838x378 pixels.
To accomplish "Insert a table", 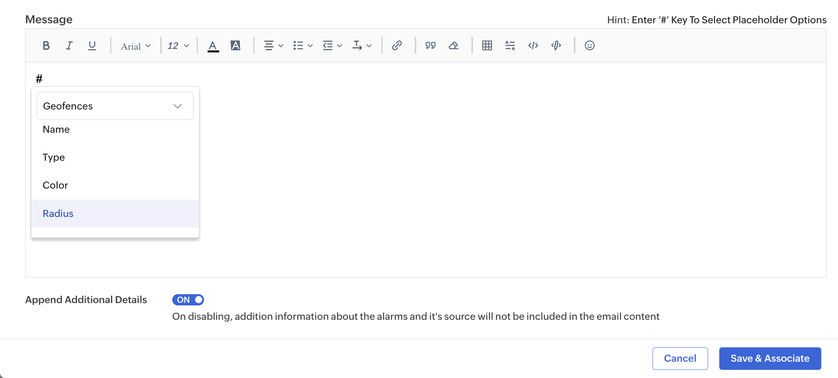I will [487, 45].
